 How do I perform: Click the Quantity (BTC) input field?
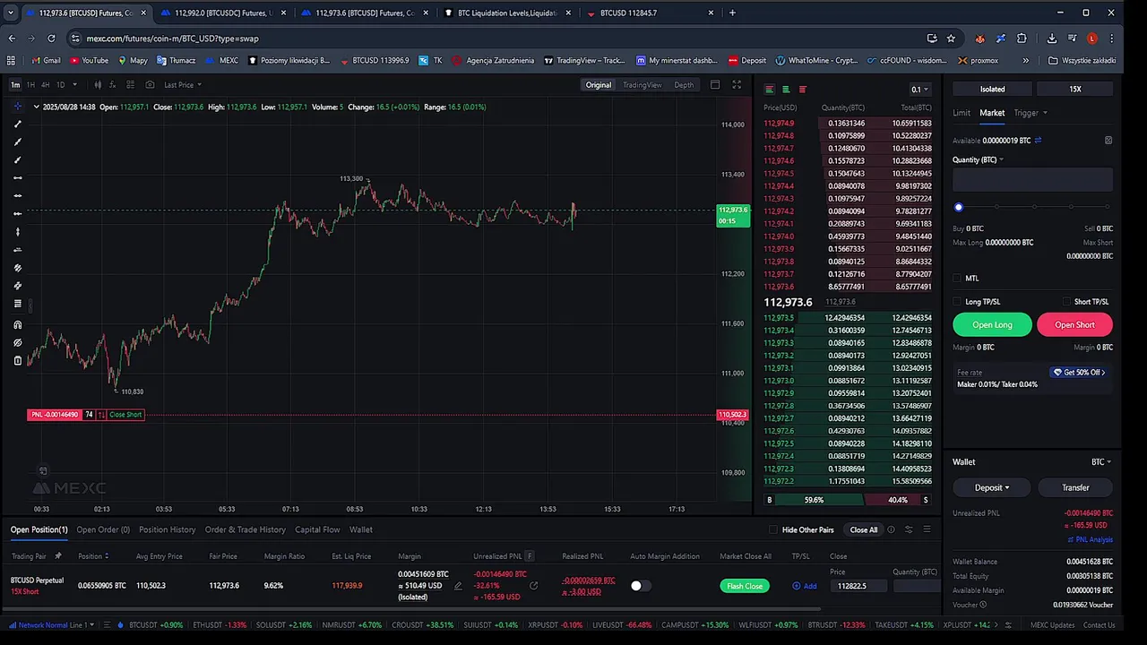[x=1032, y=179]
